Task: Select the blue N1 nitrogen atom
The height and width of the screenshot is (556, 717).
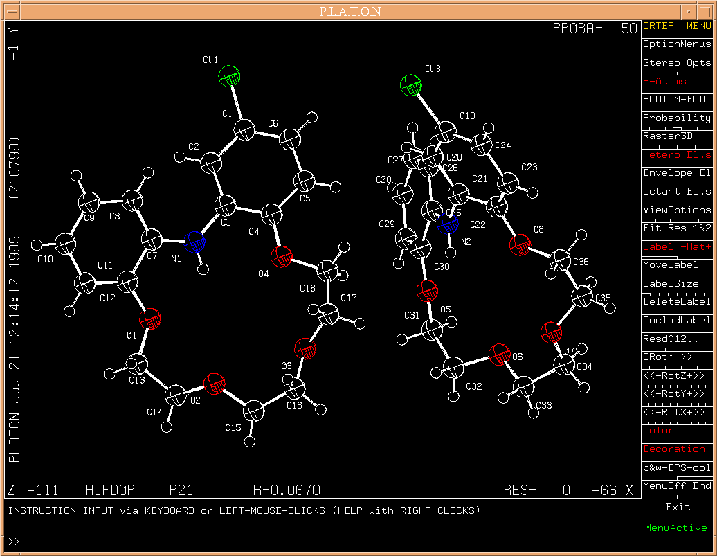Action: 196,242
